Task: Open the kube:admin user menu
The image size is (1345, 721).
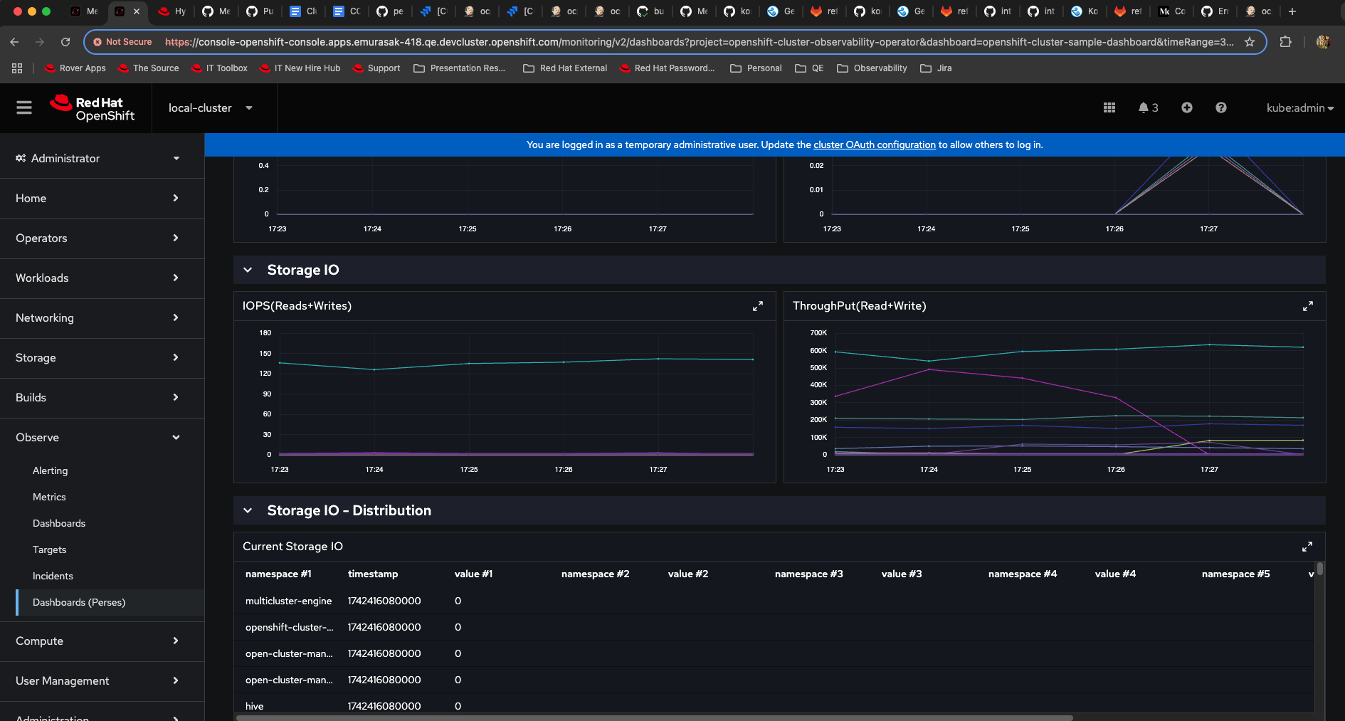Action: (1299, 107)
